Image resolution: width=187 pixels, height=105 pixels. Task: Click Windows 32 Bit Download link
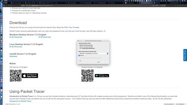[x=44, y=37]
